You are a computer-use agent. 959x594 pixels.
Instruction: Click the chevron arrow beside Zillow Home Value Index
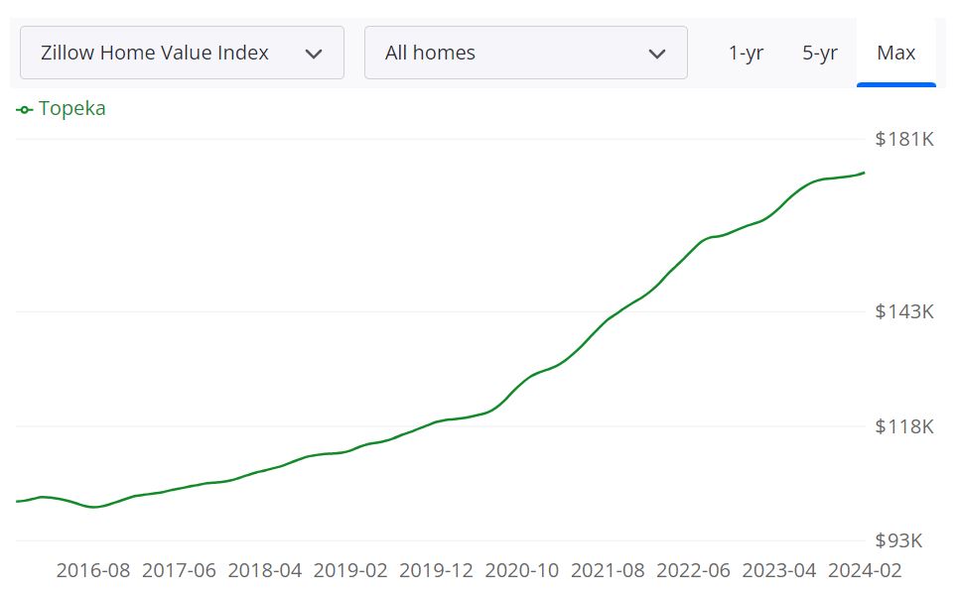(314, 54)
